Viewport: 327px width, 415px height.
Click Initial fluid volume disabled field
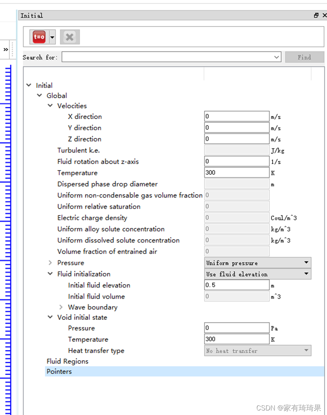[237, 296]
